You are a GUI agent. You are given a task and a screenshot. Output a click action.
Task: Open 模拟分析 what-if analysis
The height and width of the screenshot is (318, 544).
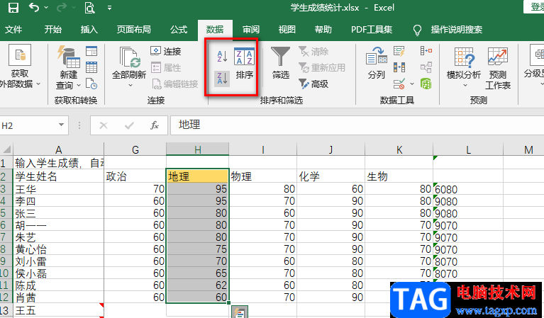(464, 67)
